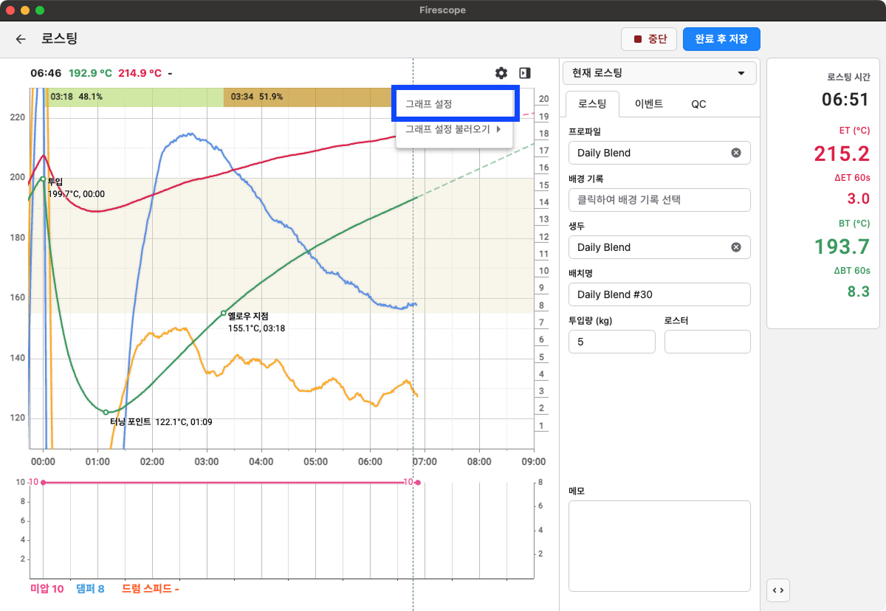Open the graph settings gear icon
886x611 pixels.
(501, 73)
